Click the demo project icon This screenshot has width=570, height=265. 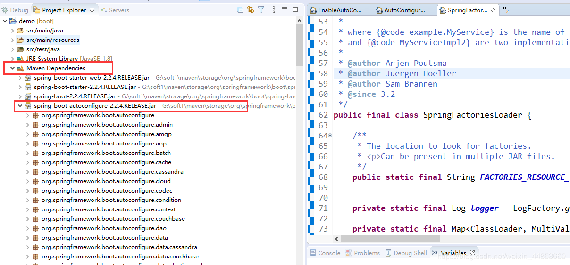[x=12, y=21]
